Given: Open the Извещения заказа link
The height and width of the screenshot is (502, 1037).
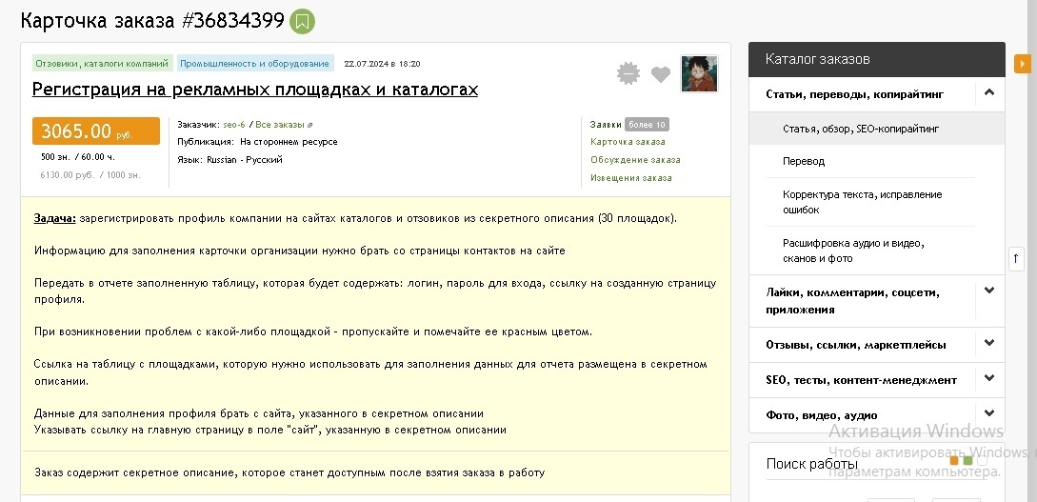Looking at the screenshot, I should pos(631,178).
